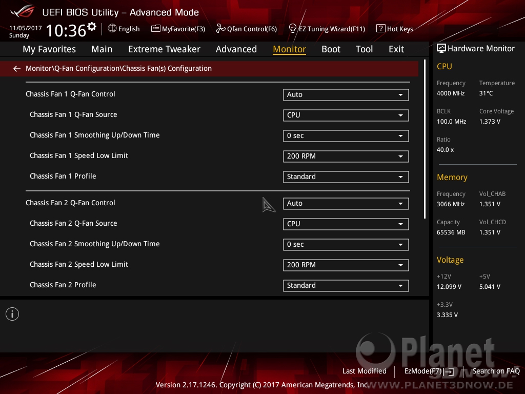The width and height of the screenshot is (525, 394).
Task: Click the 11/05/2017 date text
Action: pyautogui.click(x=26, y=28)
